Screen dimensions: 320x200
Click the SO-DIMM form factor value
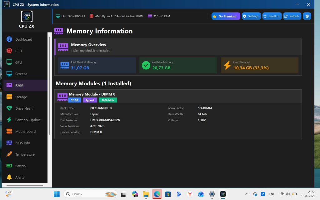[205, 108]
